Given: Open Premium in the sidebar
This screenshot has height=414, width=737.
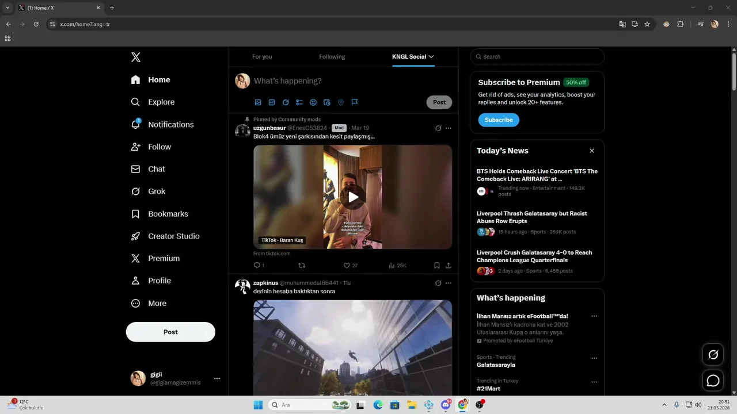Looking at the screenshot, I should click(x=155, y=259).
